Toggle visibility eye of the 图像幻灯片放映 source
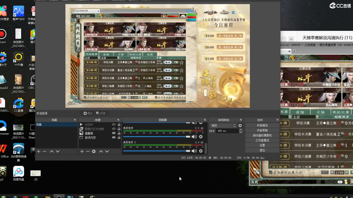The height and width of the screenshot is (198, 353). [x=114, y=129]
